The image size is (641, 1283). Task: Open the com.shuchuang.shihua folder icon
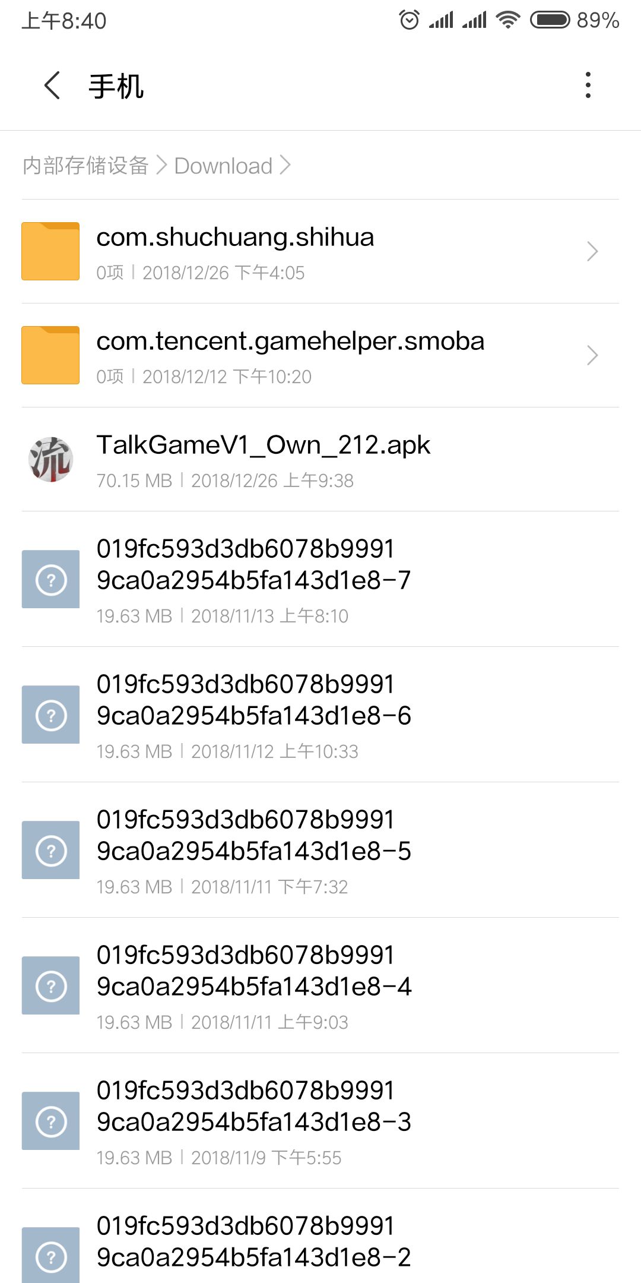50,251
